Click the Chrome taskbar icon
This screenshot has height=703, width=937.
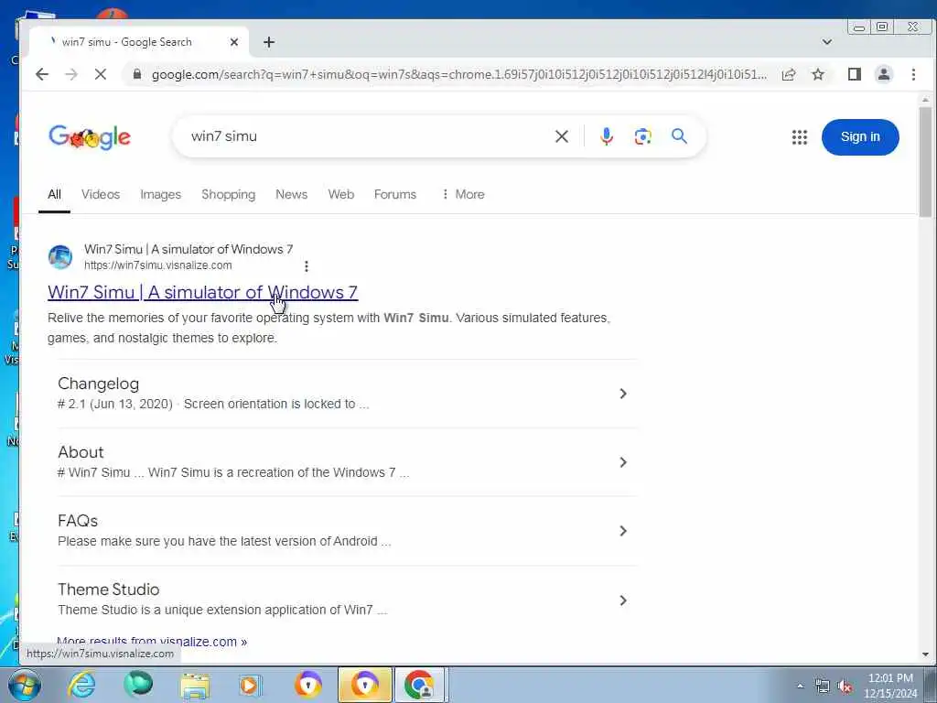(x=419, y=685)
